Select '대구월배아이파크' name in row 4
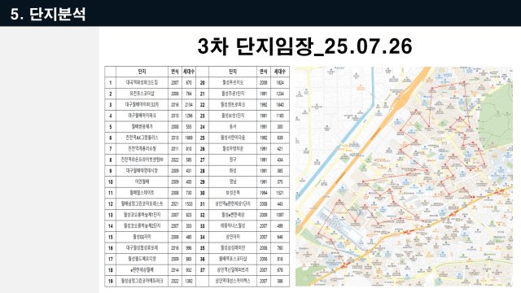The image size is (521, 293). click(142, 116)
